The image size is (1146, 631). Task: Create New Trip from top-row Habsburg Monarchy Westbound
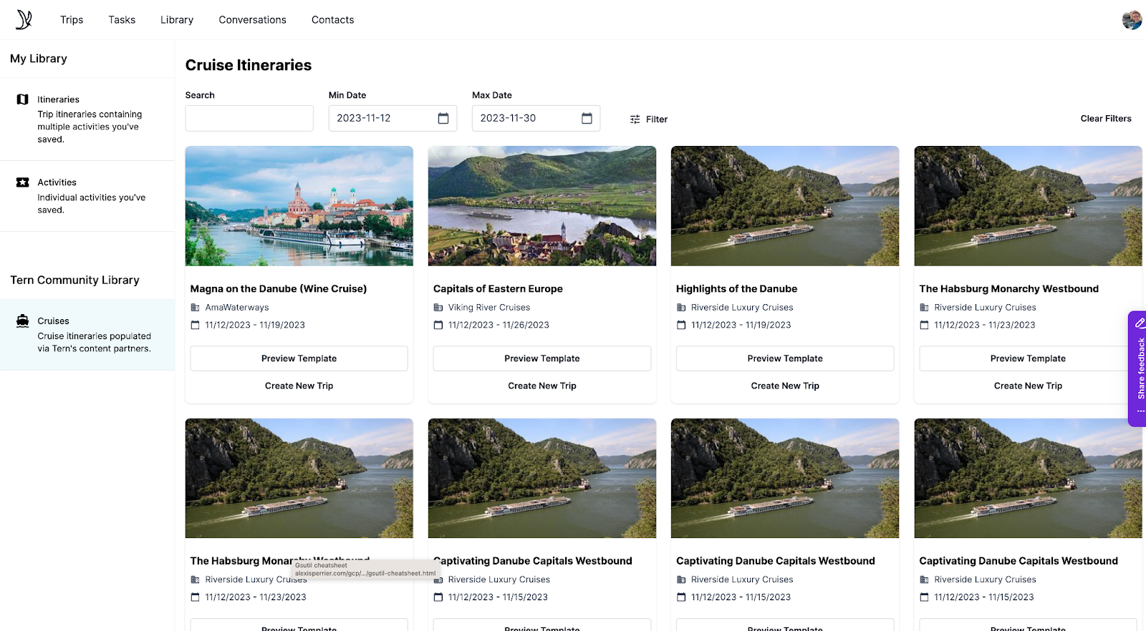[x=1028, y=386]
